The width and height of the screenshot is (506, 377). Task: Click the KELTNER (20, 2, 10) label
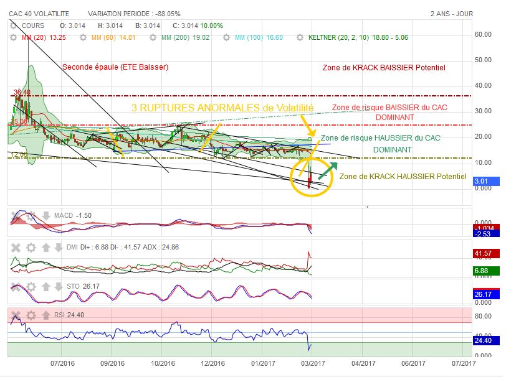coord(358,37)
